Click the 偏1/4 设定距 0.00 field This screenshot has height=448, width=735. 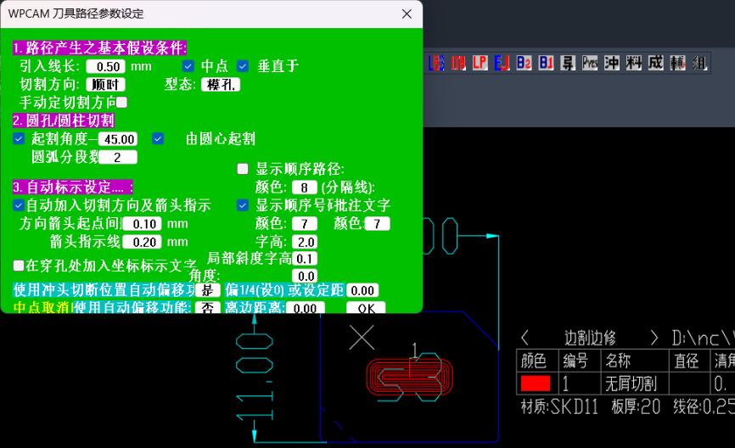[x=362, y=290]
